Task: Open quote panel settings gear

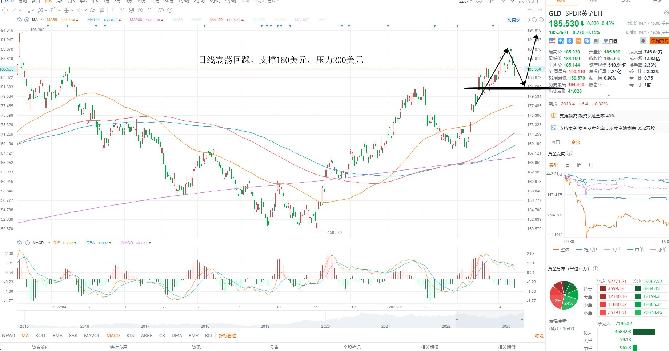Action: (666, 12)
